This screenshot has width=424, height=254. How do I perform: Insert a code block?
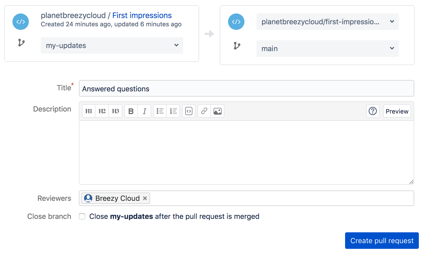point(189,111)
